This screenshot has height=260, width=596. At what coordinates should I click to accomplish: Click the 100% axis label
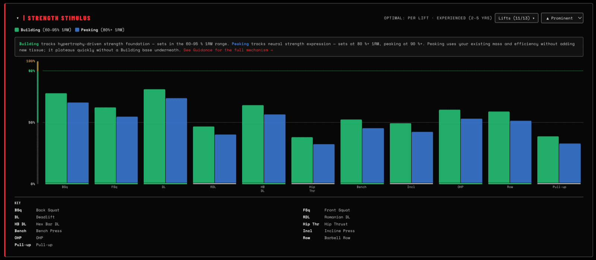[x=31, y=61]
